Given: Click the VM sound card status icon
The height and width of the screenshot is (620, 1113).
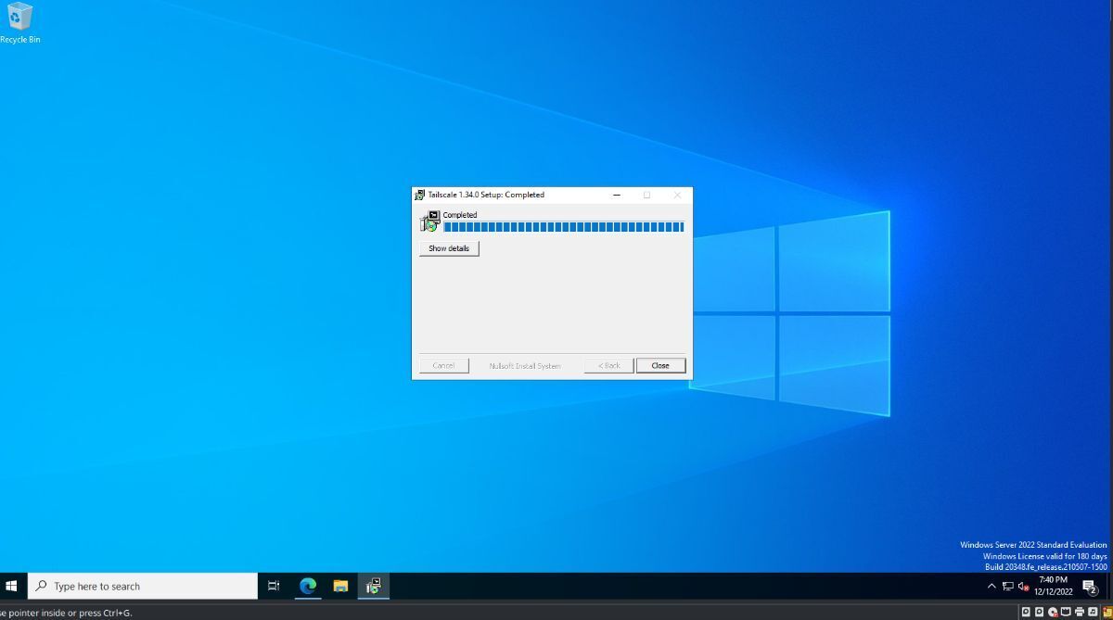Looking at the screenshot, I should coord(1093,612).
